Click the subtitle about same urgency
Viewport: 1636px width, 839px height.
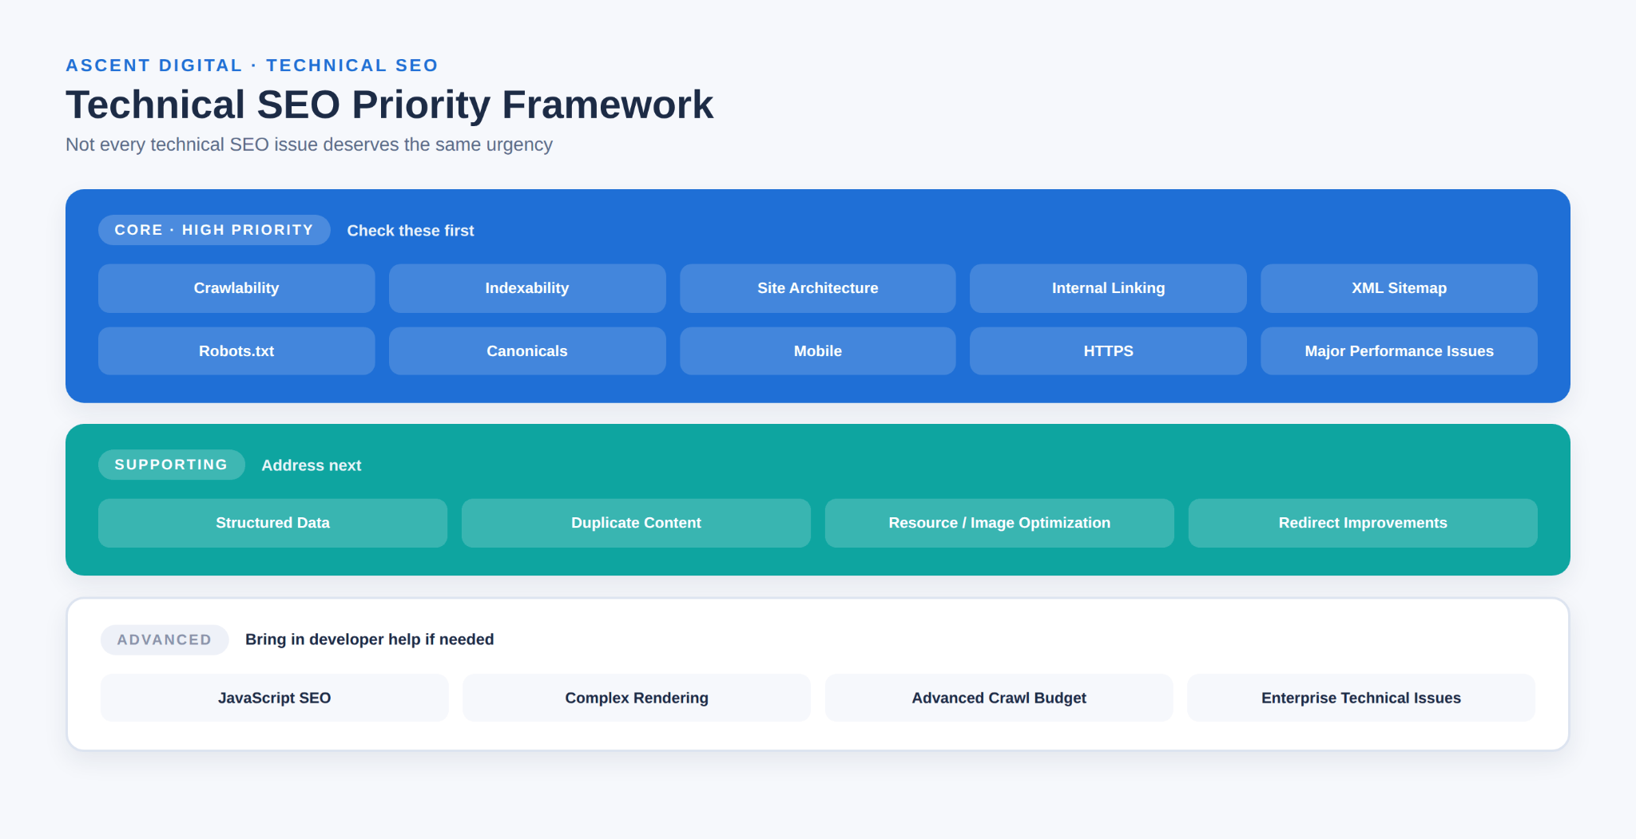pos(309,144)
